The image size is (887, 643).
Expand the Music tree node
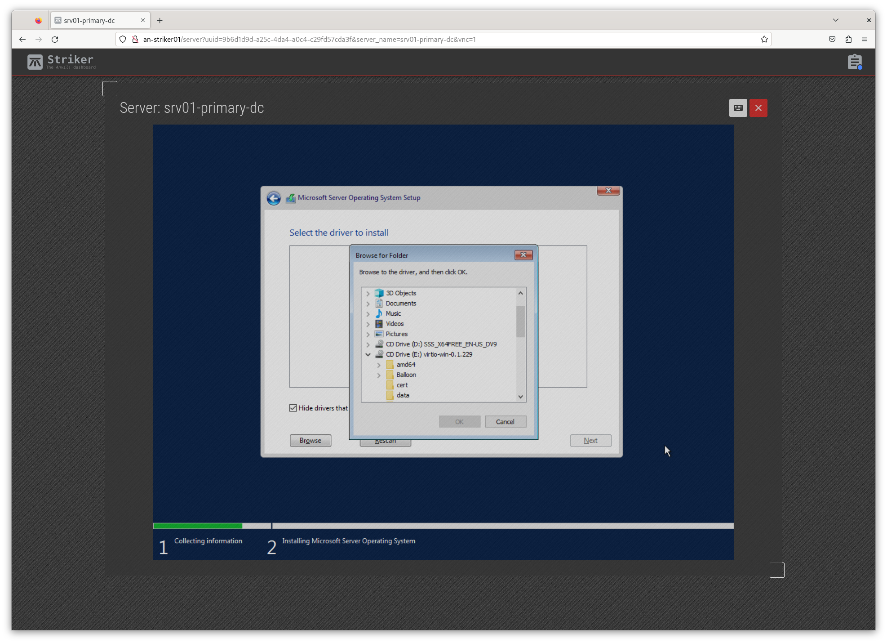[x=368, y=314]
